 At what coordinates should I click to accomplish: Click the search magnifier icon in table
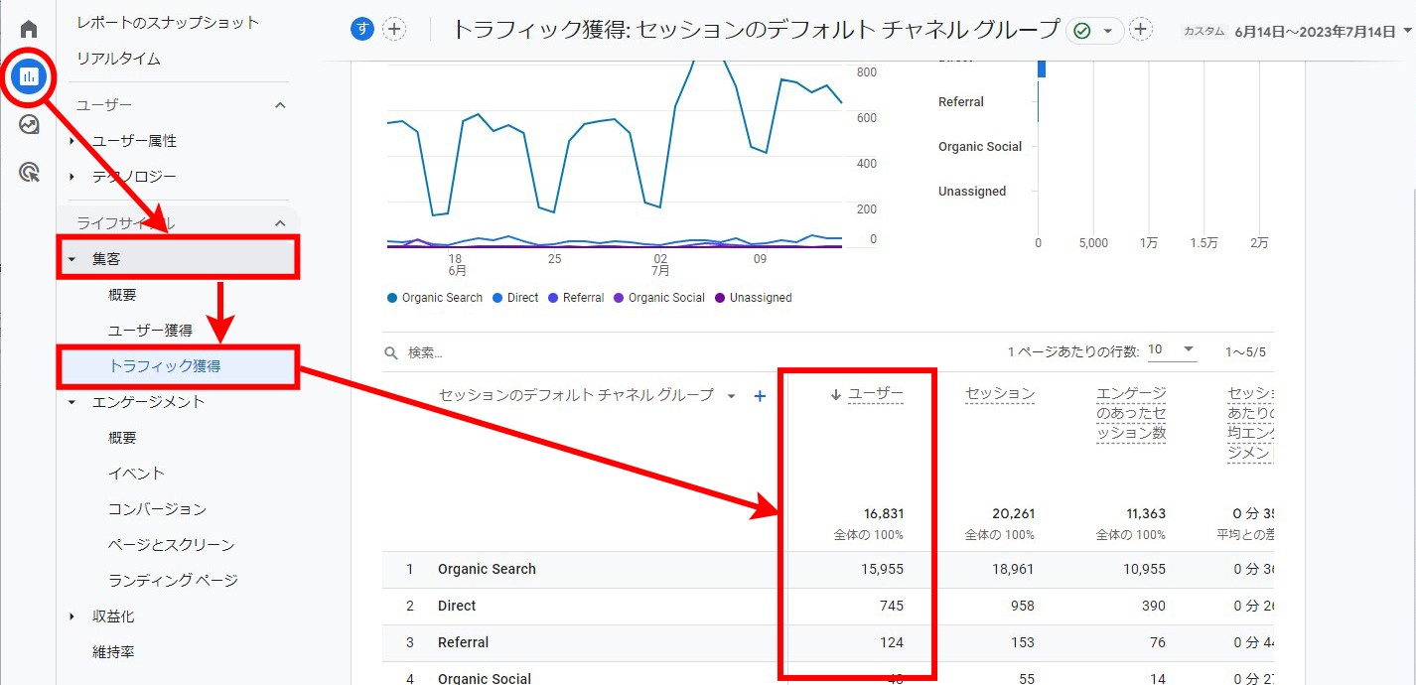click(392, 352)
